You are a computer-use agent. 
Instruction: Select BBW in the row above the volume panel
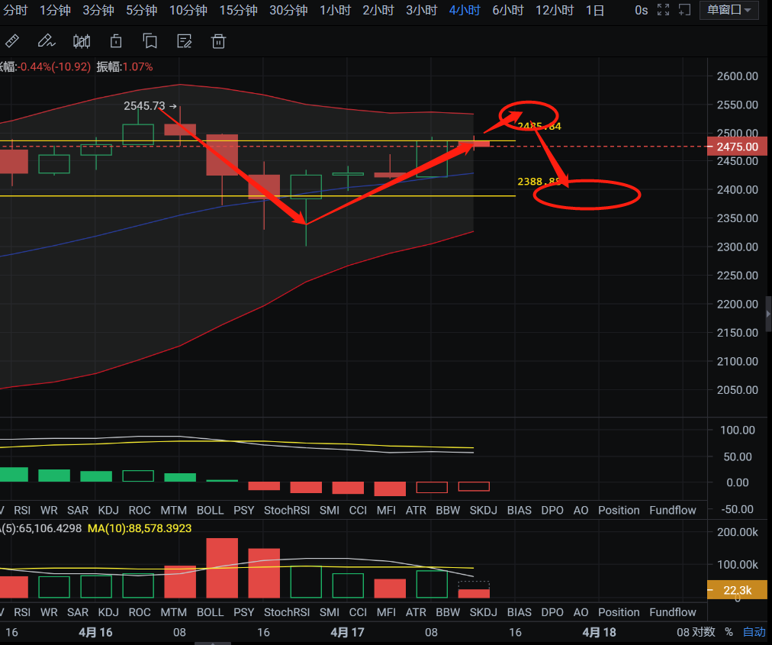click(448, 510)
